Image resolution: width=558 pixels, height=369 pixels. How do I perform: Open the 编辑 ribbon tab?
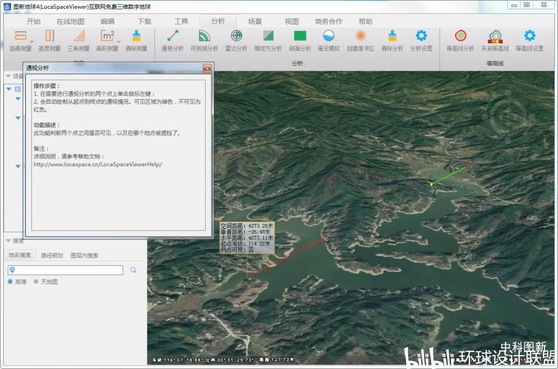[107, 21]
